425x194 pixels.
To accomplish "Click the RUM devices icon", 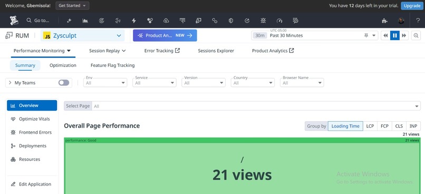I will (9, 35).
